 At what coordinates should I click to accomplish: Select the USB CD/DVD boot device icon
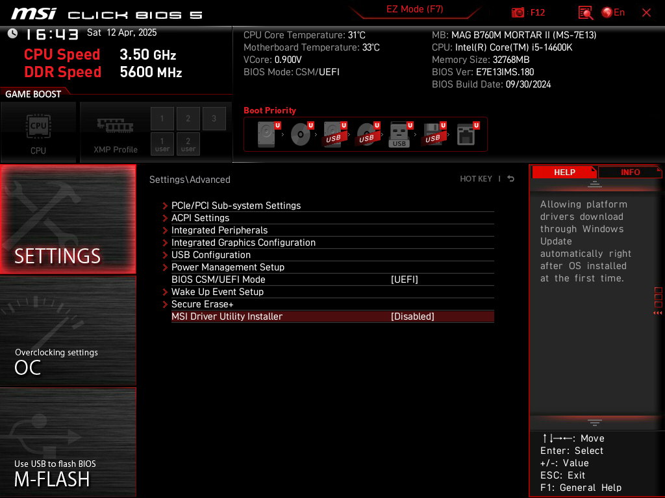[368, 134]
